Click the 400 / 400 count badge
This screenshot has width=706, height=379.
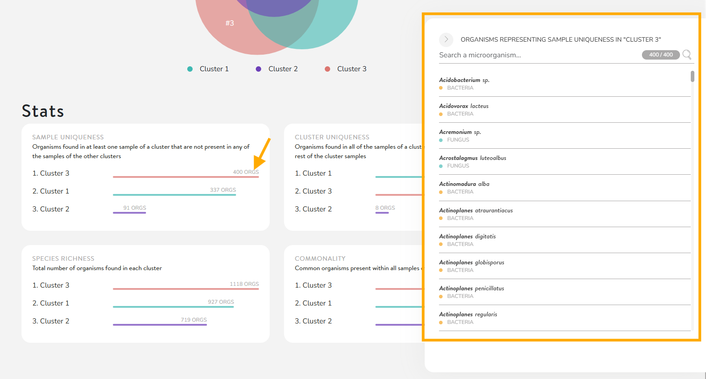coord(661,55)
